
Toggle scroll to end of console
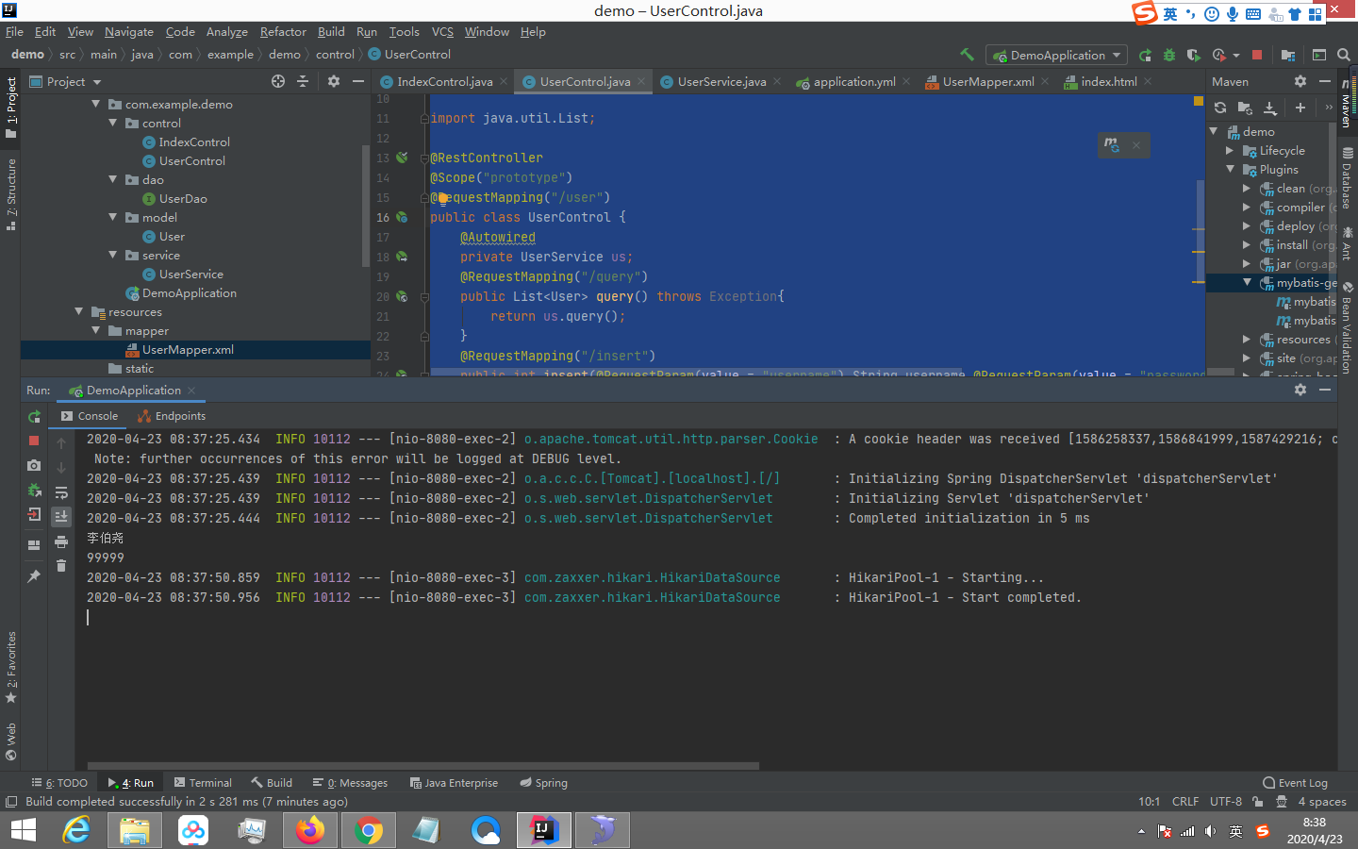click(61, 516)
